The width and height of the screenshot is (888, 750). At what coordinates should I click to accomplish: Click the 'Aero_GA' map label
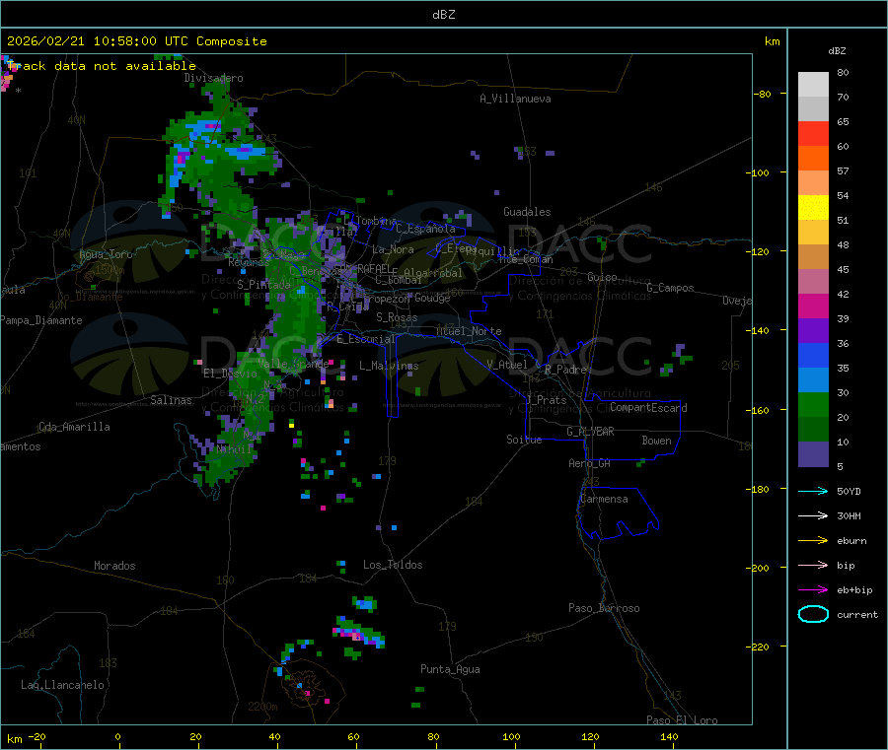pyautogui.click(x=589, y=463)
